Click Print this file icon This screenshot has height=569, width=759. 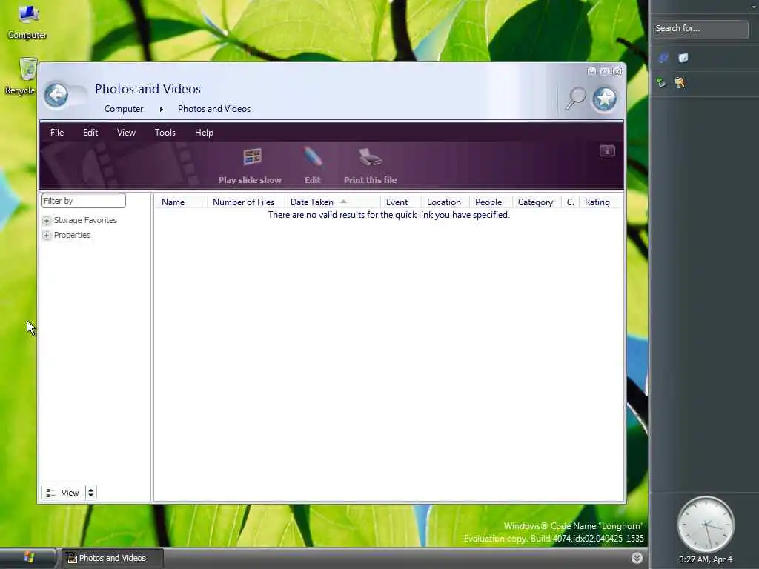click(x=371, y=158)
